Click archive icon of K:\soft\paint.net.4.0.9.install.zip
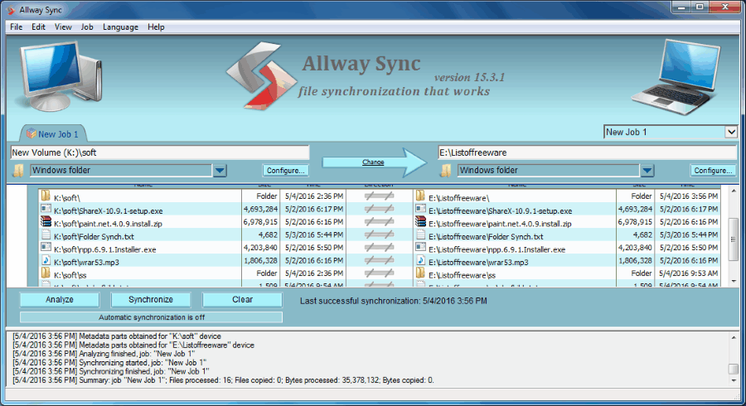The height and width of the screenshot is (406, 746). [46, 221]
